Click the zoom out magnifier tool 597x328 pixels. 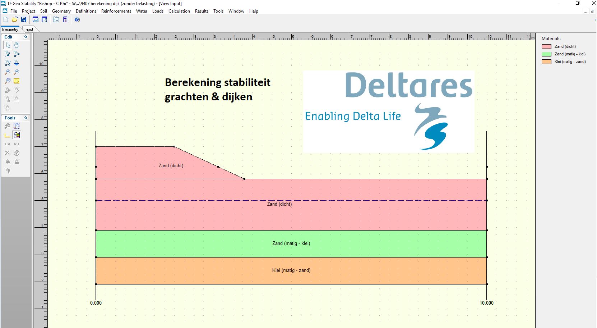[17, 72]
